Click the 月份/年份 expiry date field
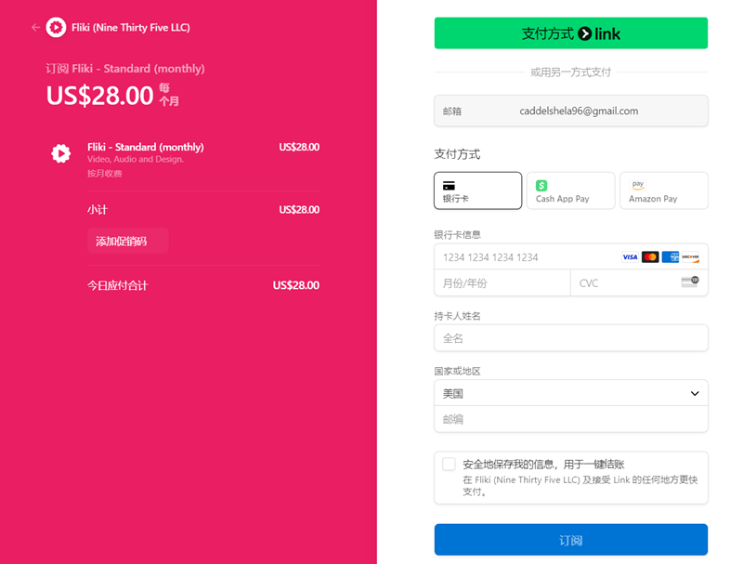 coord(502,283)
